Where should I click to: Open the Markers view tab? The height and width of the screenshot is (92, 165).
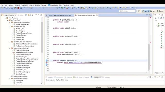click(49, 77)
